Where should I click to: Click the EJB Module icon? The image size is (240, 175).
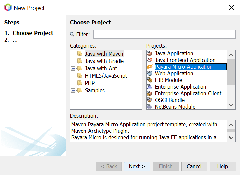click(150, 80)
